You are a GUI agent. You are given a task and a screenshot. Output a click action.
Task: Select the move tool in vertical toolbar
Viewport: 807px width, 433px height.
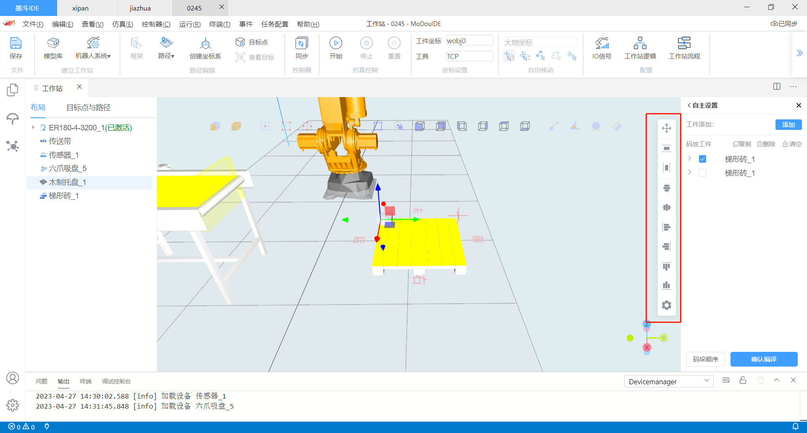point(666,128)
